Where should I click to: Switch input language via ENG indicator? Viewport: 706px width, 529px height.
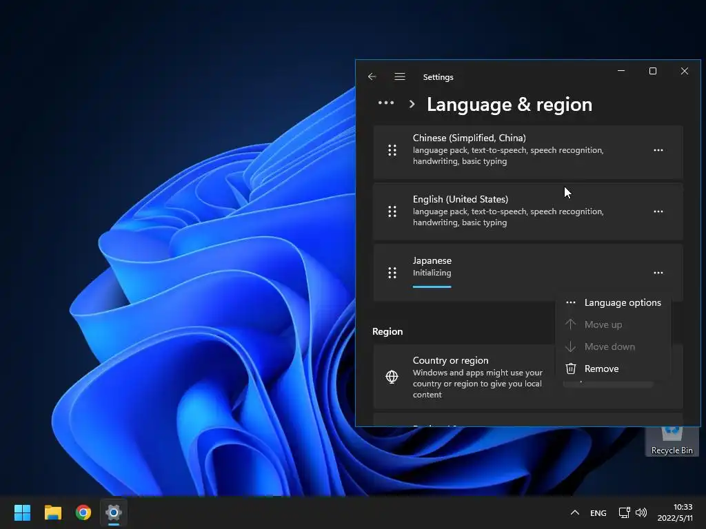click(x=598, y=513)
